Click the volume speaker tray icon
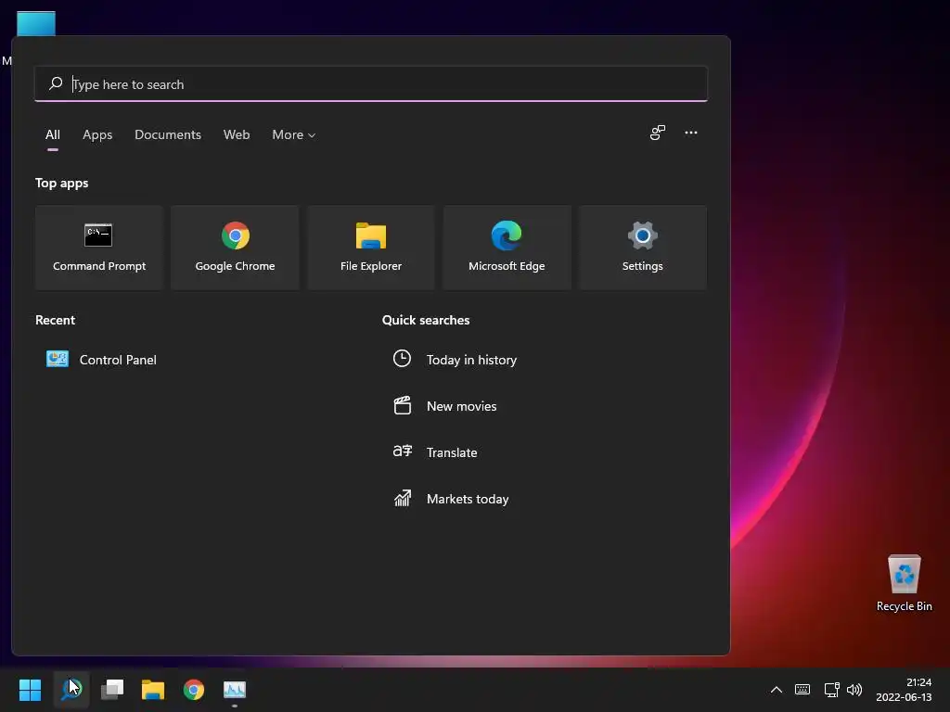Image resolution: width=950 pixels, height=712 pixels. [x=854, y=690]
